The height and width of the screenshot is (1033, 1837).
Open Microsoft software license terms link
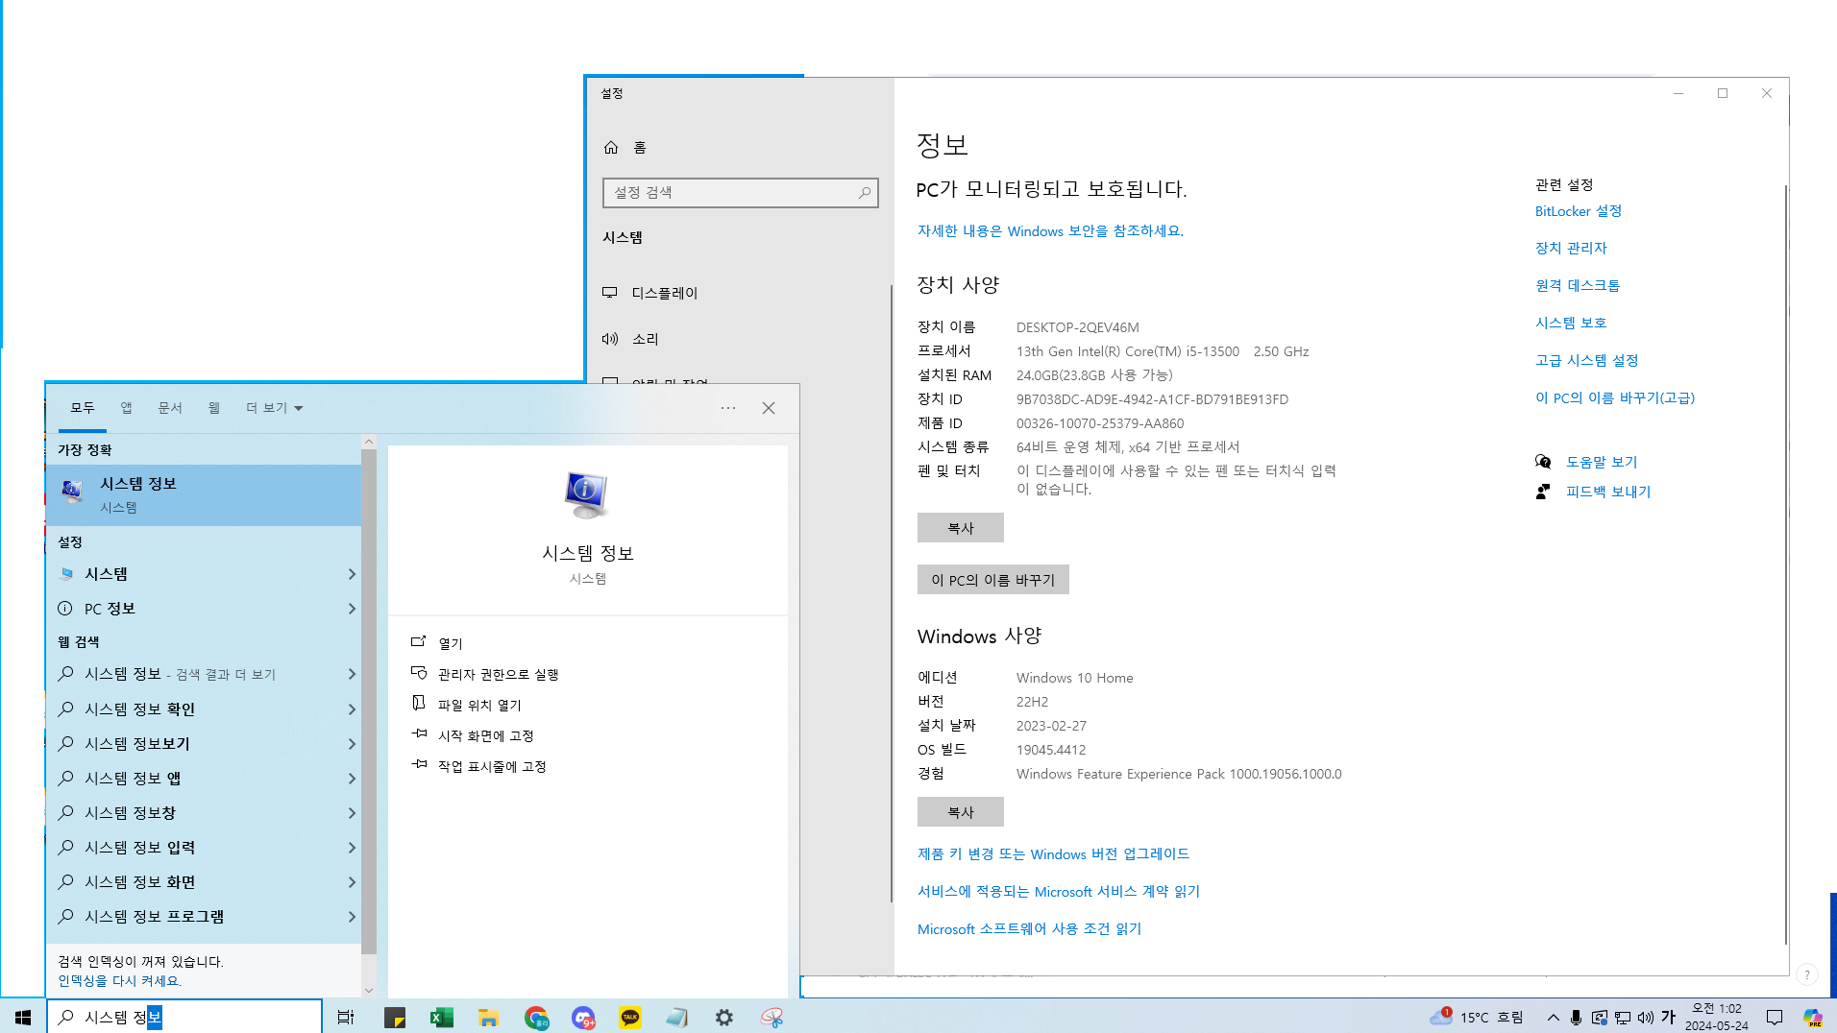click(x=1029, y=928)
